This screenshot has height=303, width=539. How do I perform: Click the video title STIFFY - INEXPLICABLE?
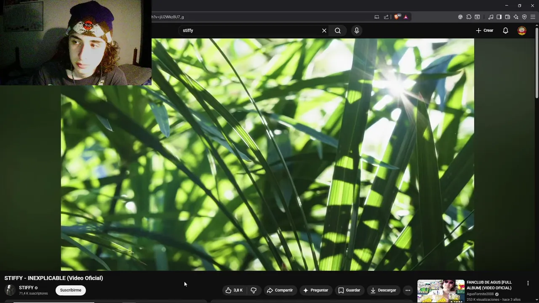point(53,278)
